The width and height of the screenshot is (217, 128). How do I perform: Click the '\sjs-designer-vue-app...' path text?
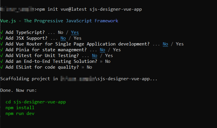(126, 79)
